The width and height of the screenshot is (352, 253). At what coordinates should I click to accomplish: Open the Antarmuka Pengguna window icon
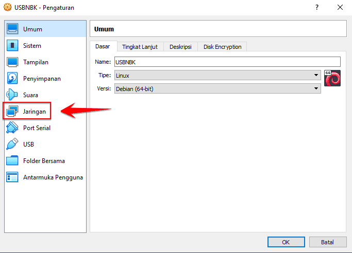click(12, 177)
